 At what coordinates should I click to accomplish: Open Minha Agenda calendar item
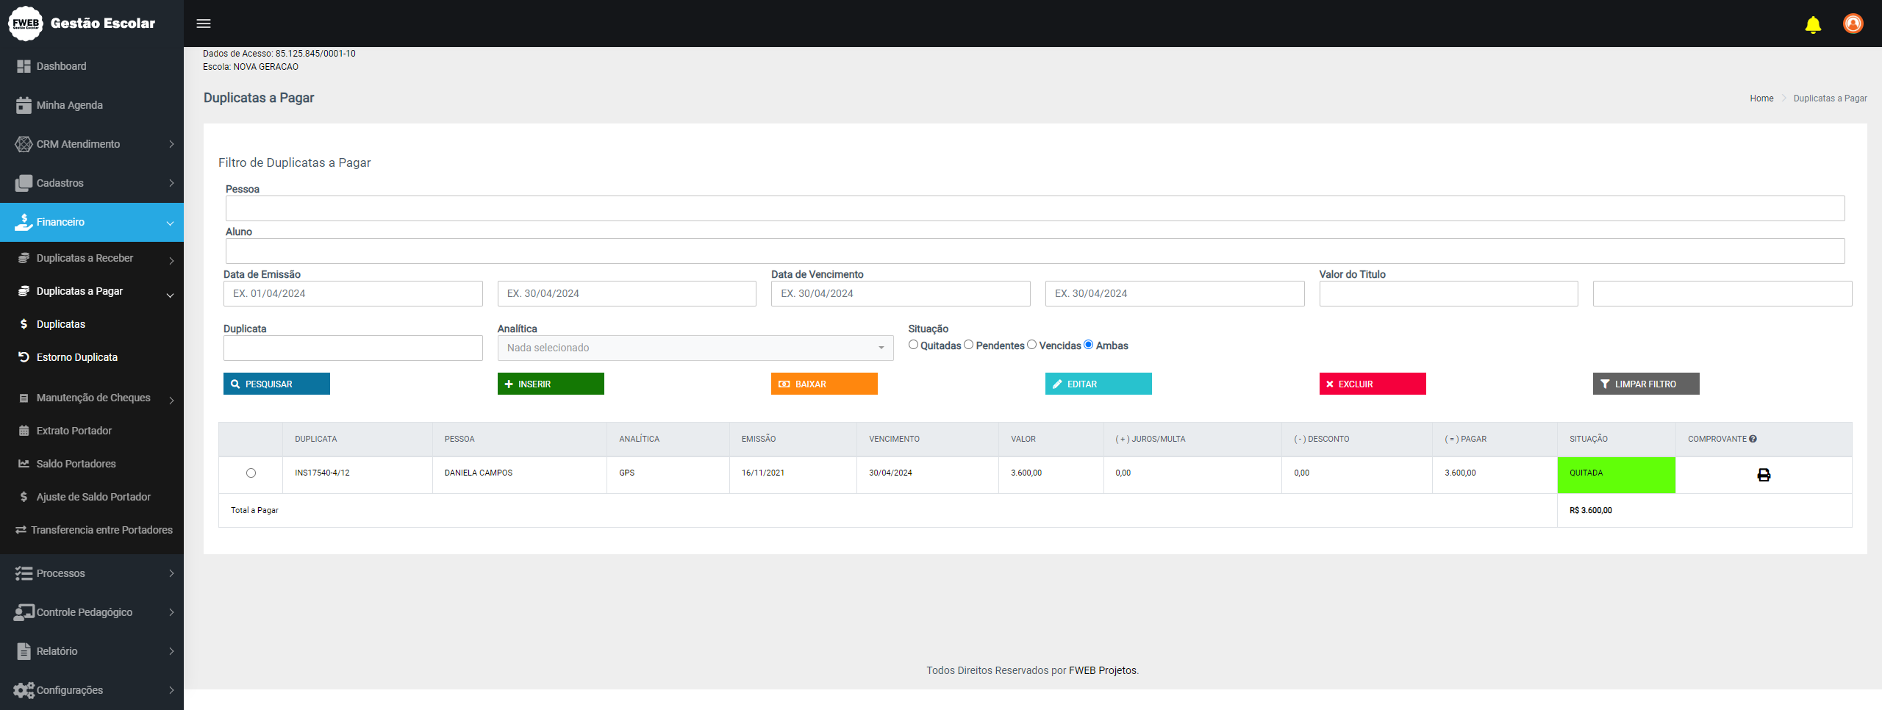point(70,105)
